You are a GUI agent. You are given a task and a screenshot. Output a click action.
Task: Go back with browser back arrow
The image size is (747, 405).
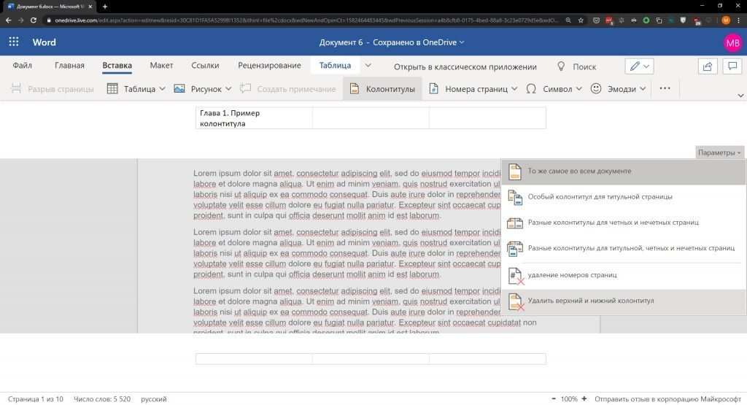(8, 20)
